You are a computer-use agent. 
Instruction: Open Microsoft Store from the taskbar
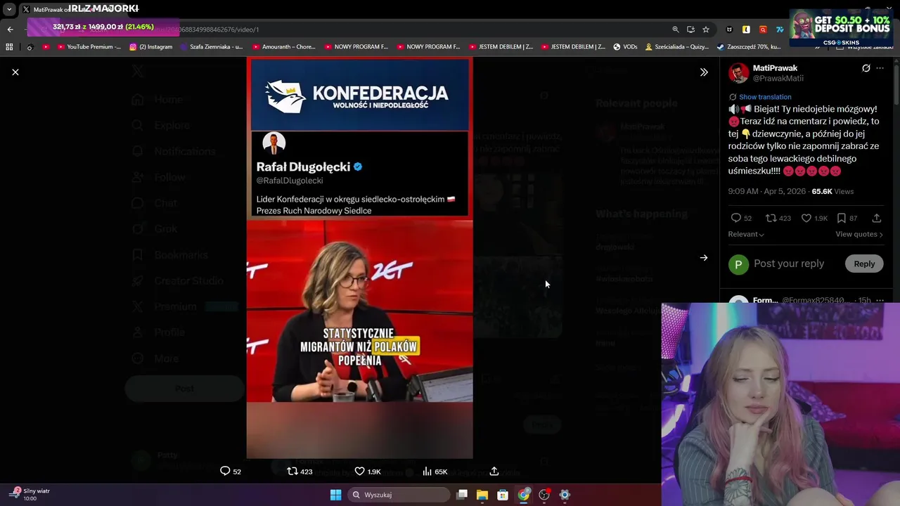(503, 495)
